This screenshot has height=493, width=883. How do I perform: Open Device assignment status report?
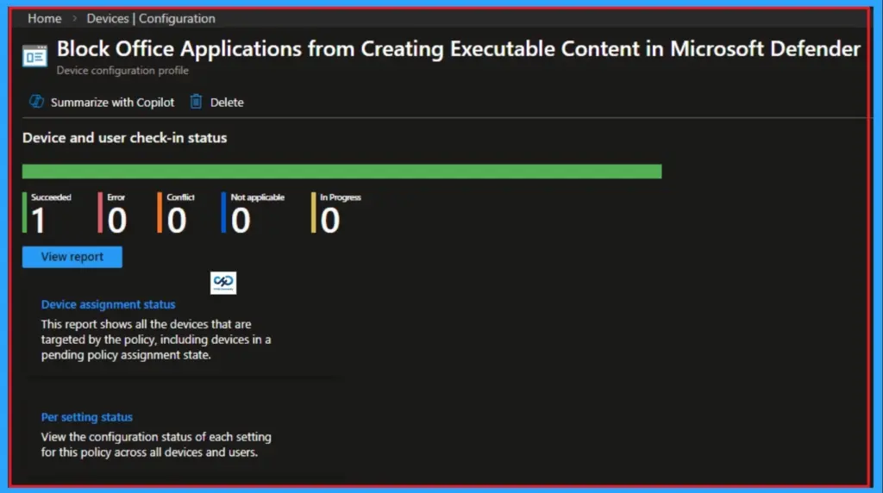(108, 304)
